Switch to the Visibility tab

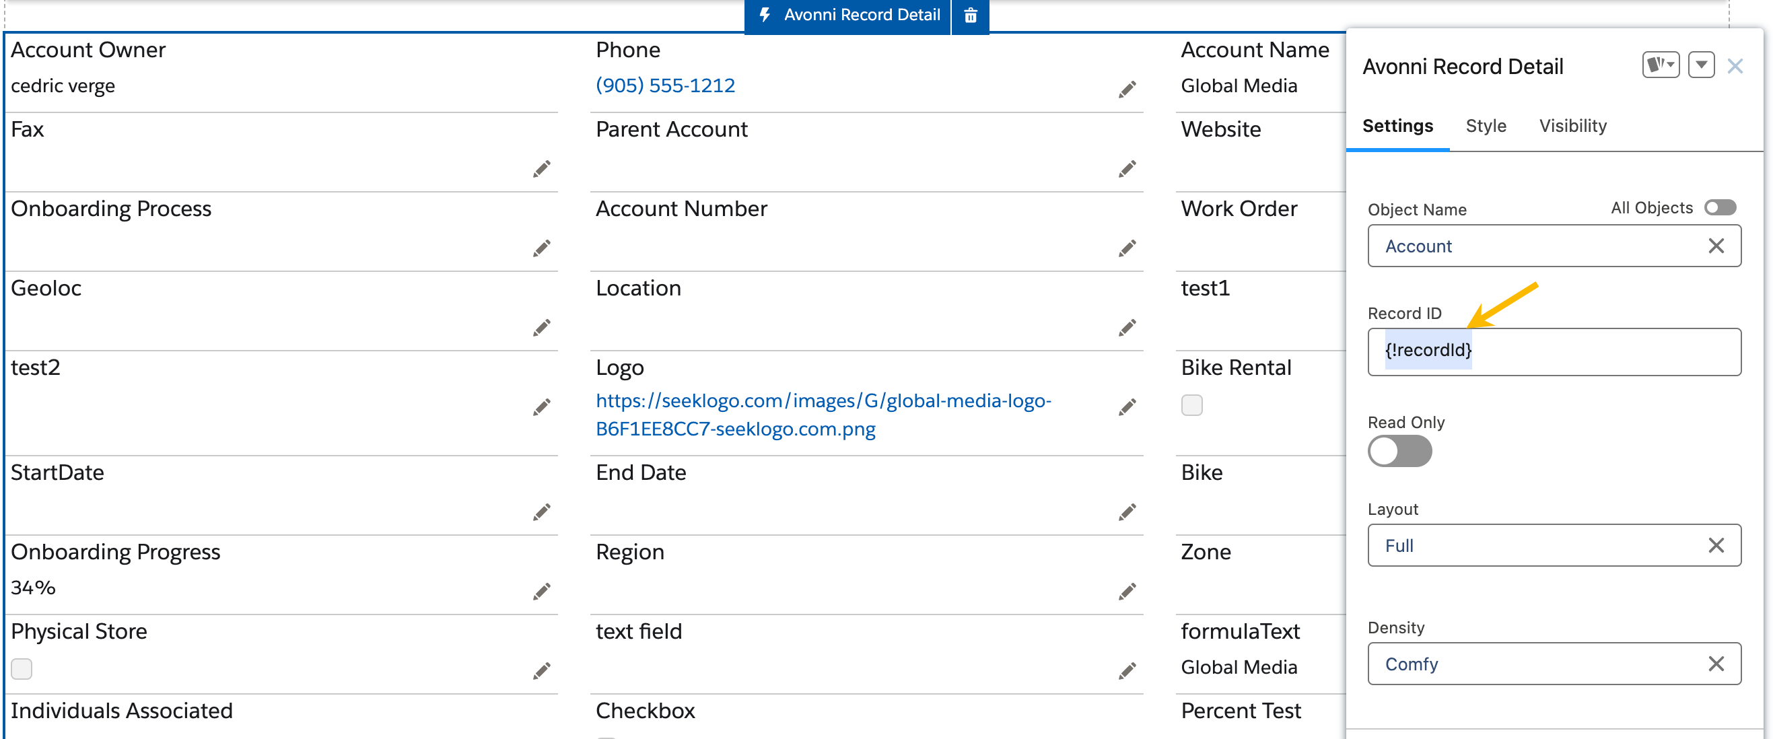[1572, 126]
